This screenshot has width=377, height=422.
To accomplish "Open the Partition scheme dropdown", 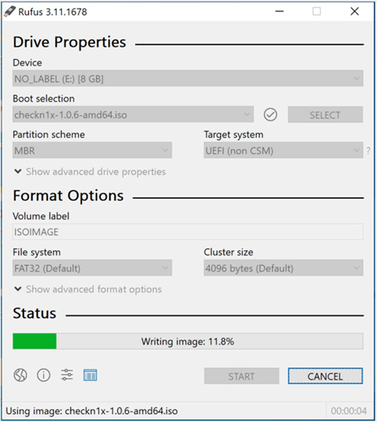I will [92, 151].
